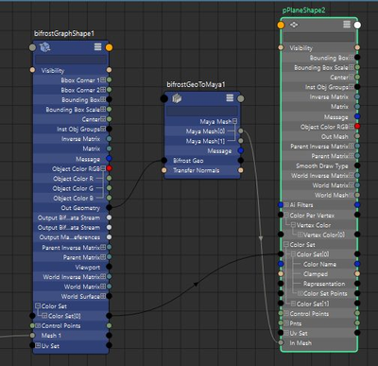Click the red Object Color RGB port on pPlaneShape2
This screenshot has height=366, width=378.
pyautogui.click(x=357, y=126)
